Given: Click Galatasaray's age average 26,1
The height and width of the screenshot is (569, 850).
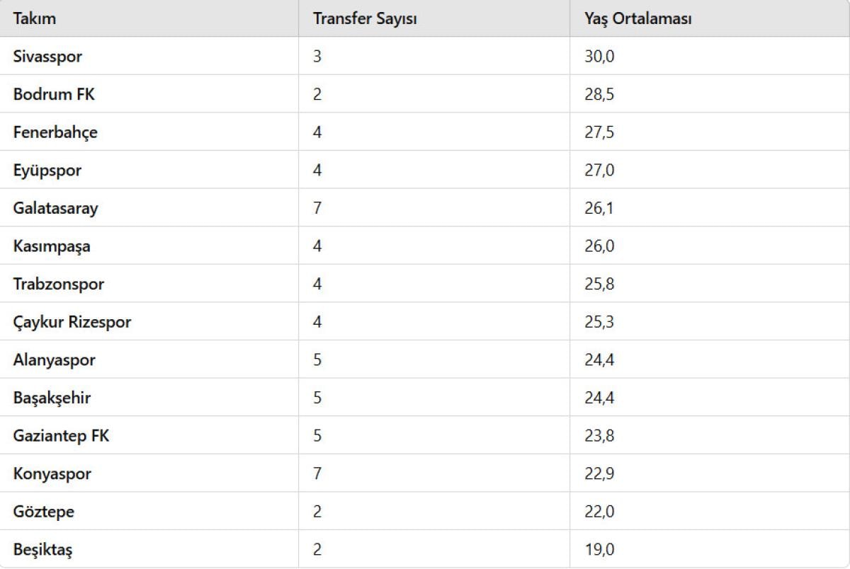Looking at the screenshot, I should pos(599,209).
